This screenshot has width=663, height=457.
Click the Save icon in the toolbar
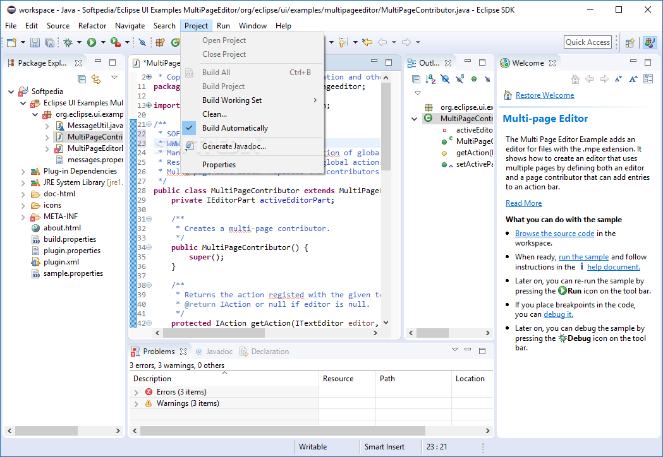pos(35,42)
